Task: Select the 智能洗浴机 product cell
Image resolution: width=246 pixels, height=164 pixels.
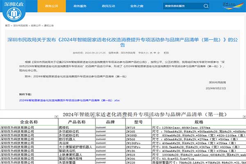Action: pos(77,151)
